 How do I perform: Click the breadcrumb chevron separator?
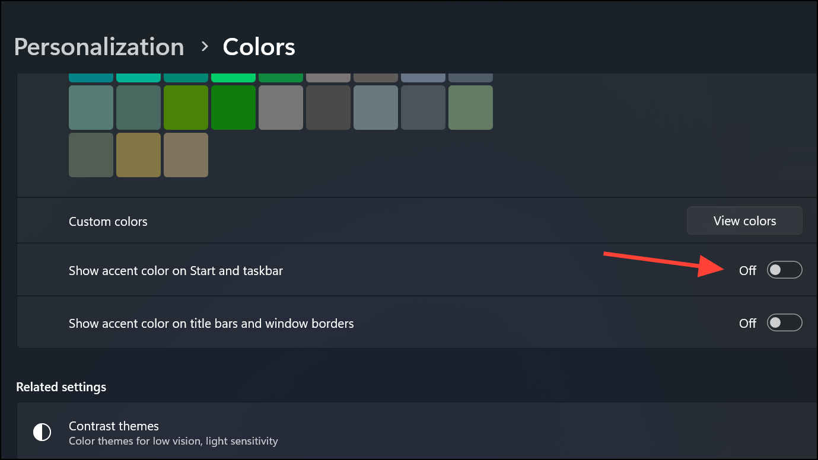[x=205, y=46]
